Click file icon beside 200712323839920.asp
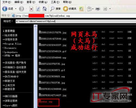Screen dimensions: 136x108 click(x=40, y=76)
